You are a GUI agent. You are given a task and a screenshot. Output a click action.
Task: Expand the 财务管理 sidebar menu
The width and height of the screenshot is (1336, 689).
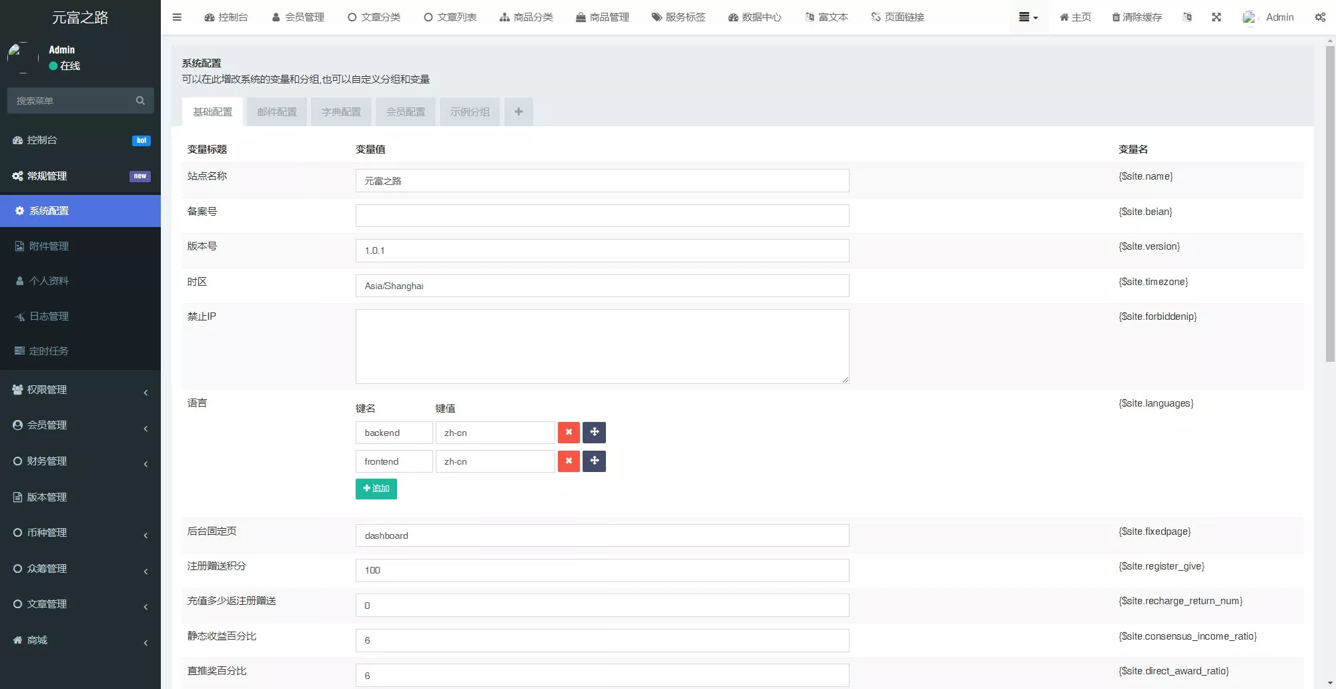[80, 461]
